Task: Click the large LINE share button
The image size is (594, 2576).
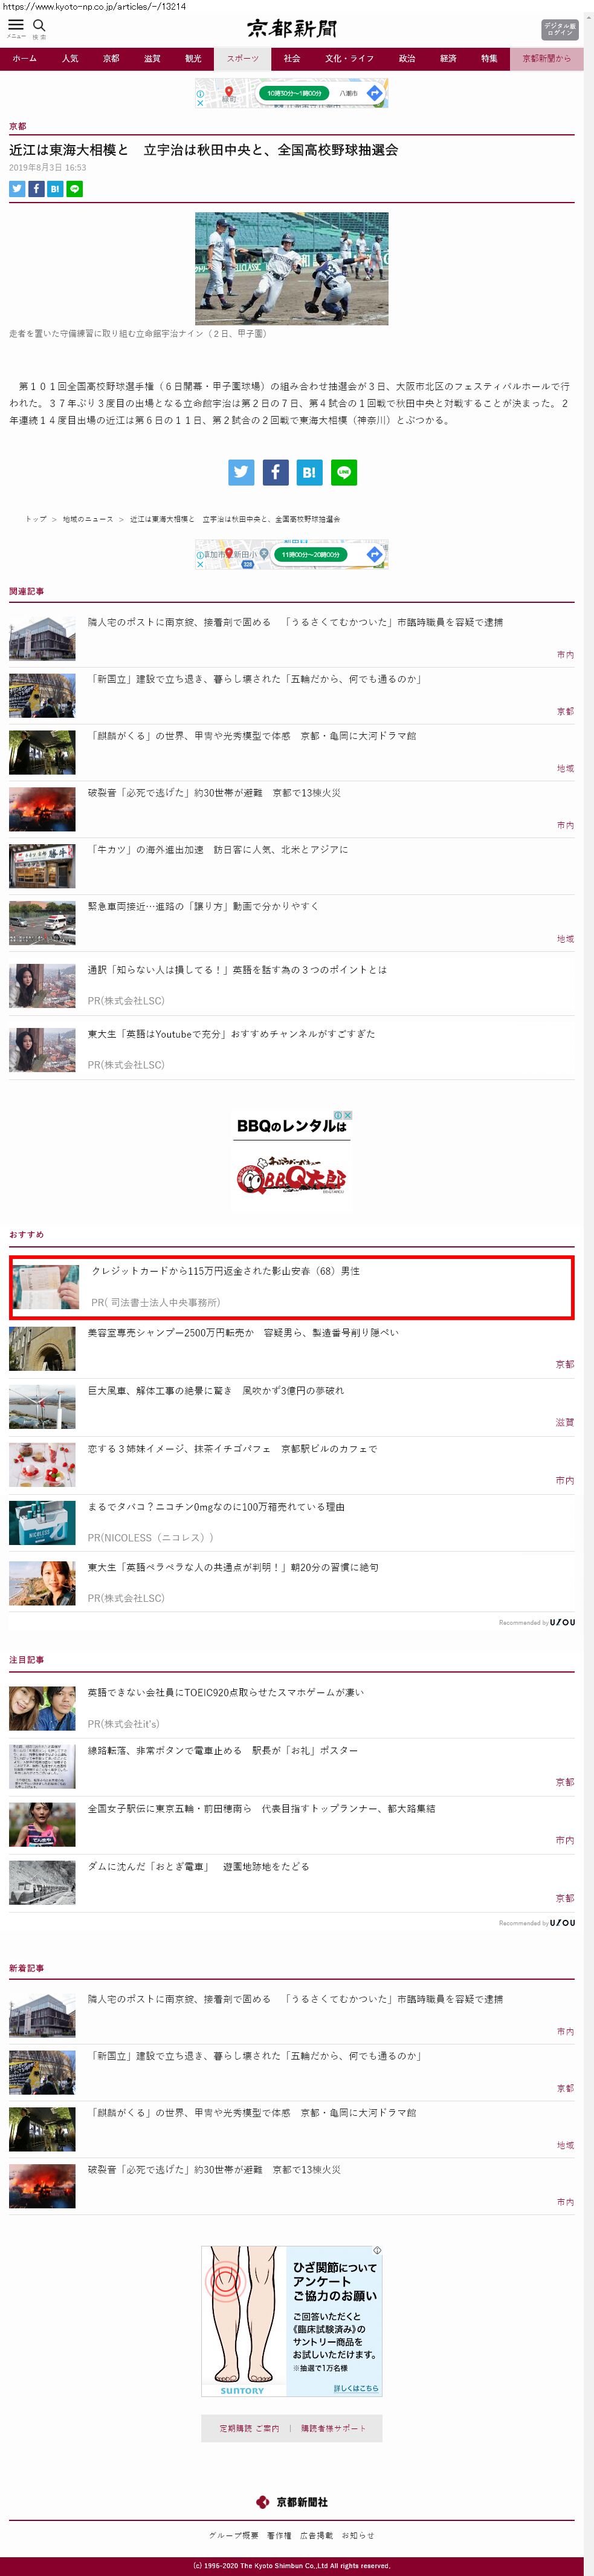Action: [344, 472]
